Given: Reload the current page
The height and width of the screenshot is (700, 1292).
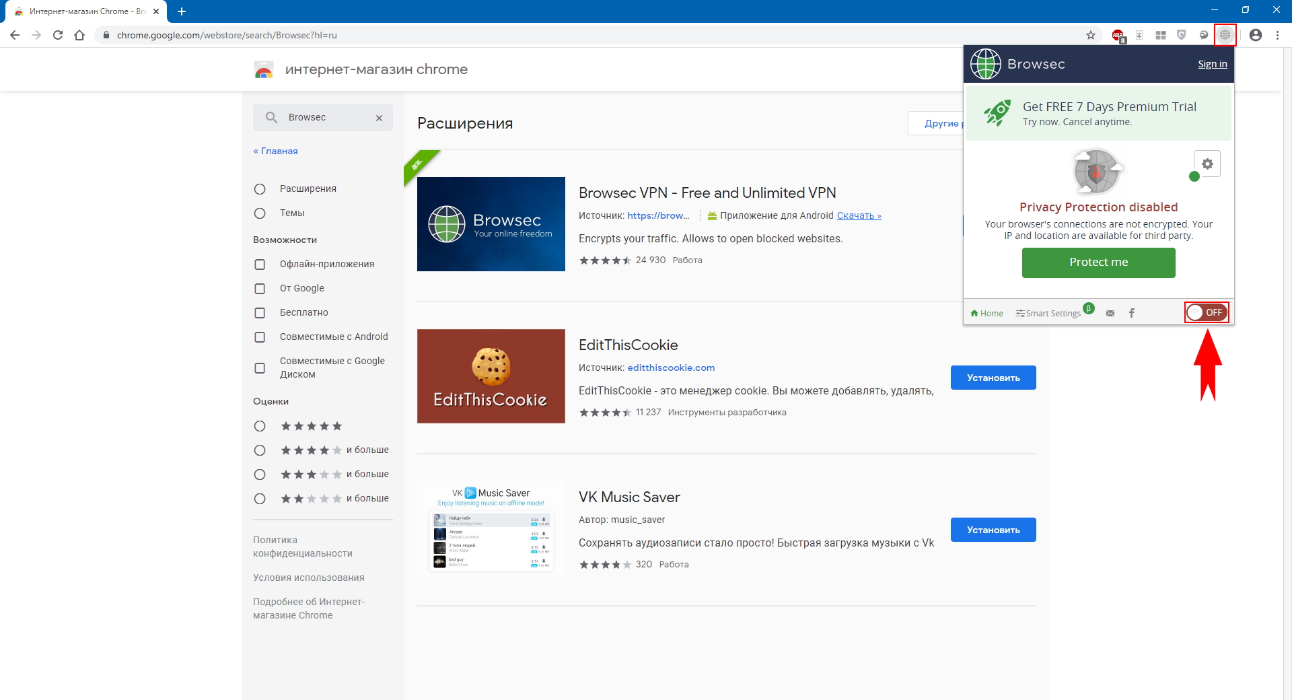Looking at the screenshot, I should pyautogui.click(x=58, y=35).
